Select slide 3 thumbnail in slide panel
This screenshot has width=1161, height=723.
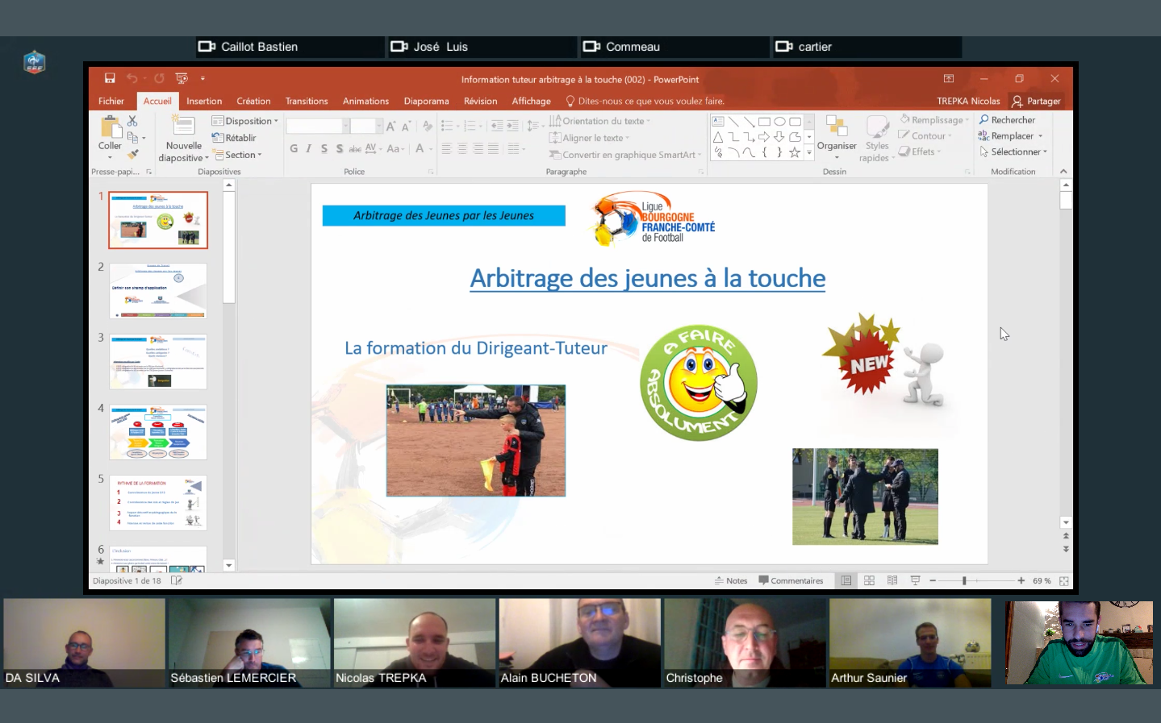[x=158, y=362]
